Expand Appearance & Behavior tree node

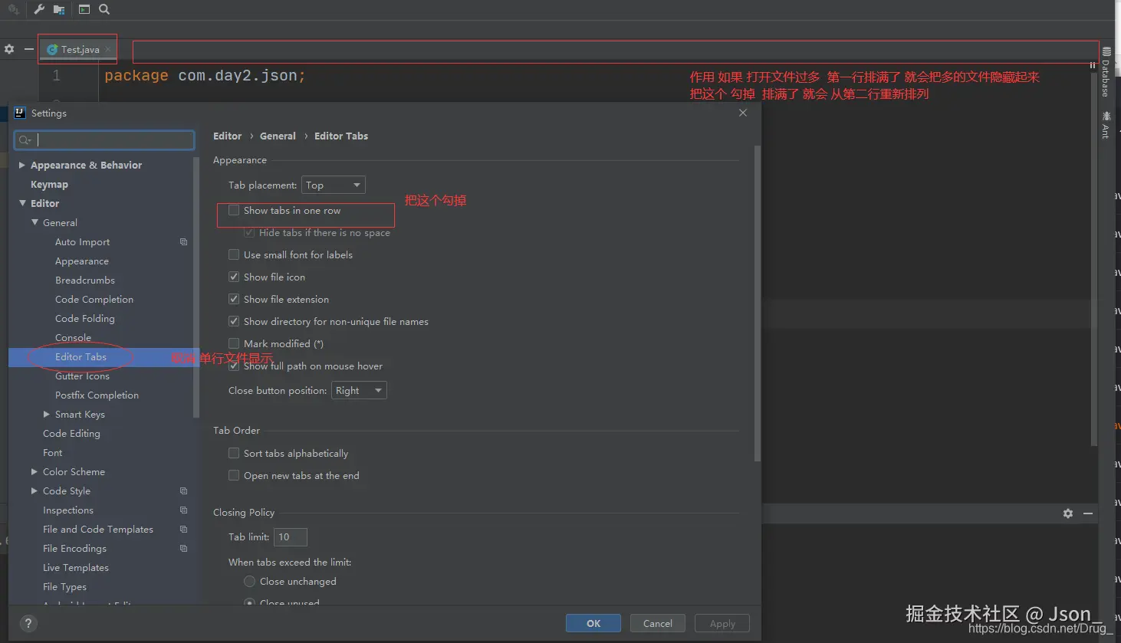(x=22, y=166)
